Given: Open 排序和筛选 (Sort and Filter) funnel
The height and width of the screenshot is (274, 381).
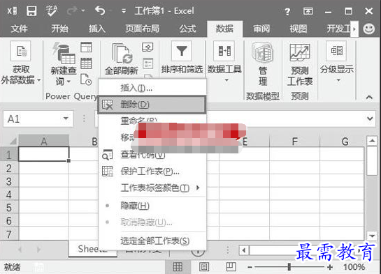Looking at the screenshot, I should tap(182, 51).
